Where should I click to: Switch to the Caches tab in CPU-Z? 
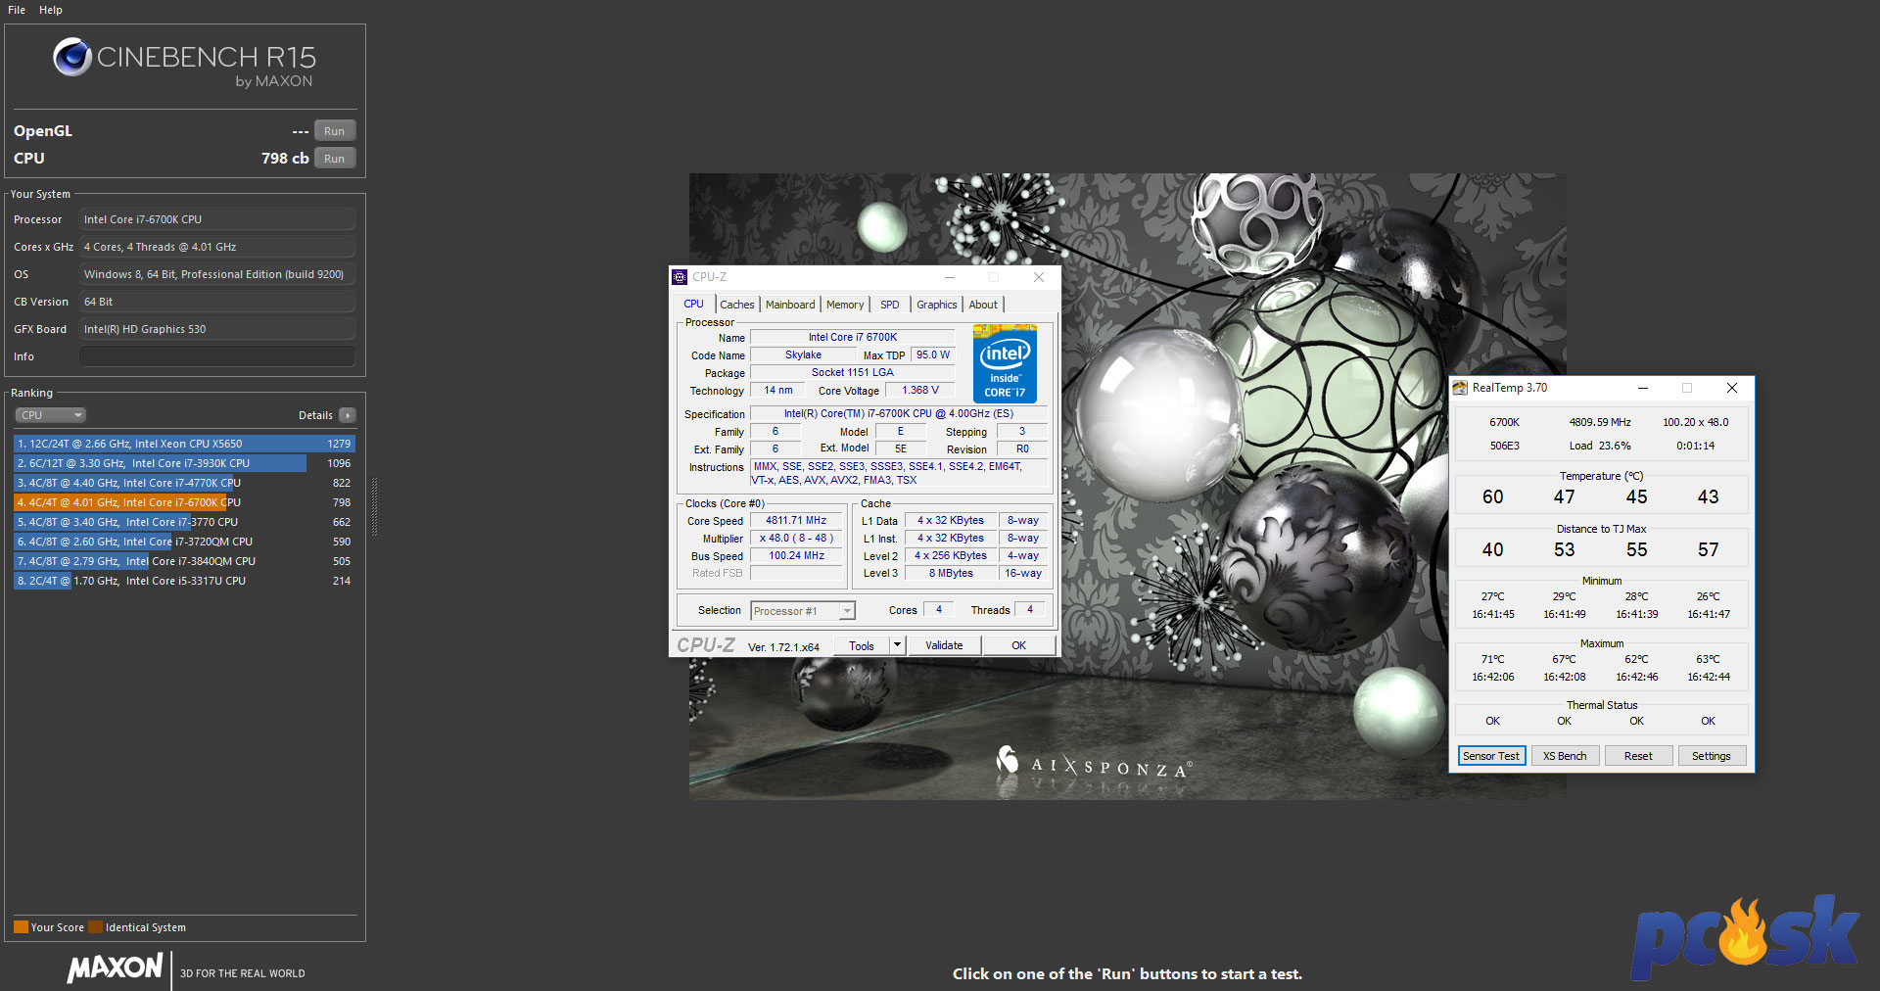coord(737,305)
